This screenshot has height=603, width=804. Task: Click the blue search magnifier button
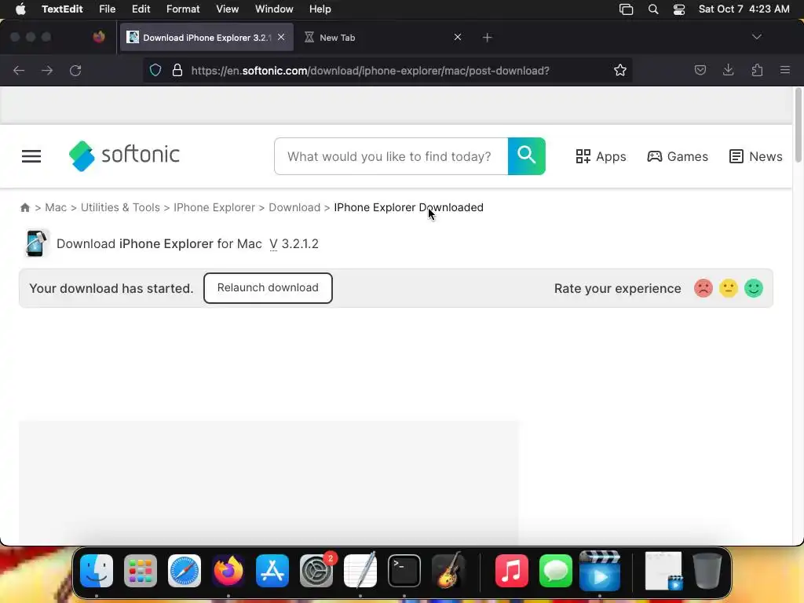pyautogui.click(x=527, y=156)
